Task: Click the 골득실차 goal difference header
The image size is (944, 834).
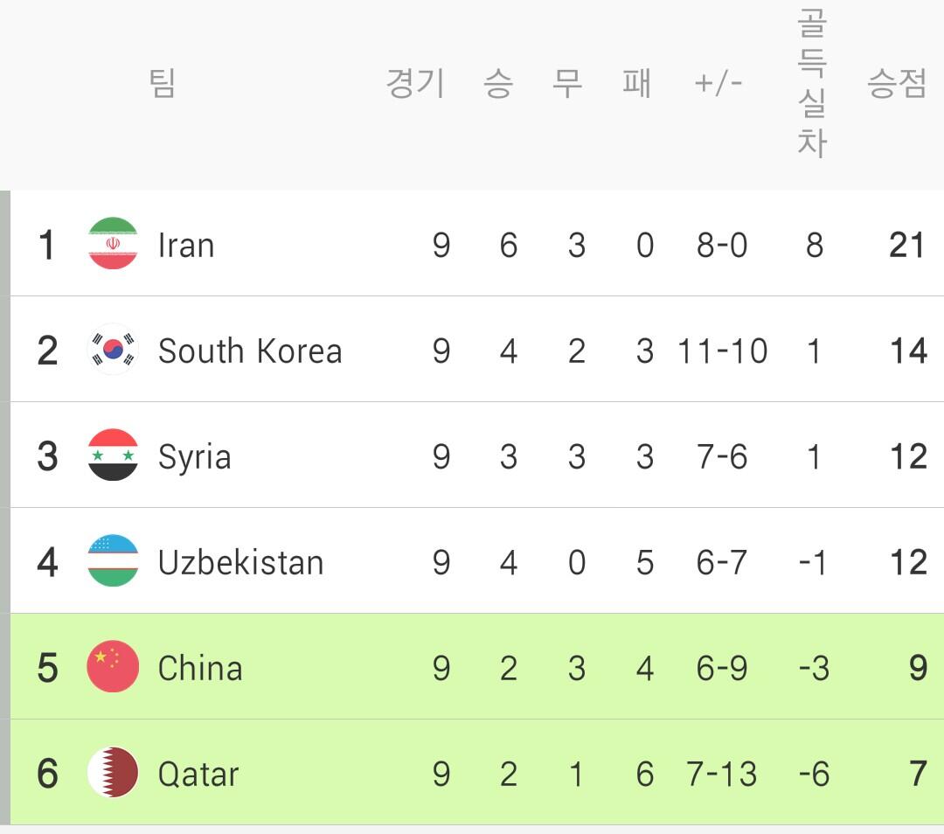Action: pos(811,84)
